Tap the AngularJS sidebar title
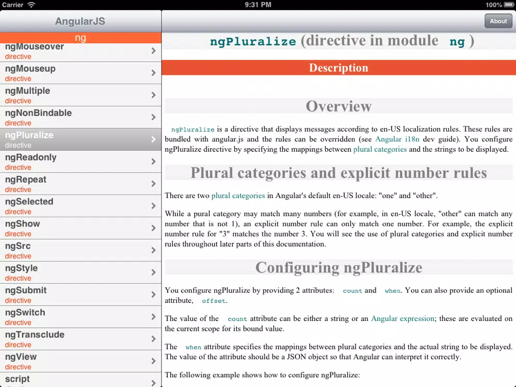The height and width of the screenshot is (387, 516). (x=80, y=21)
